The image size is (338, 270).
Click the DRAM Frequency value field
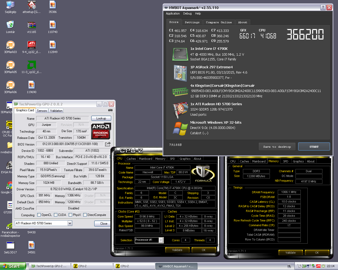[289, 192]
